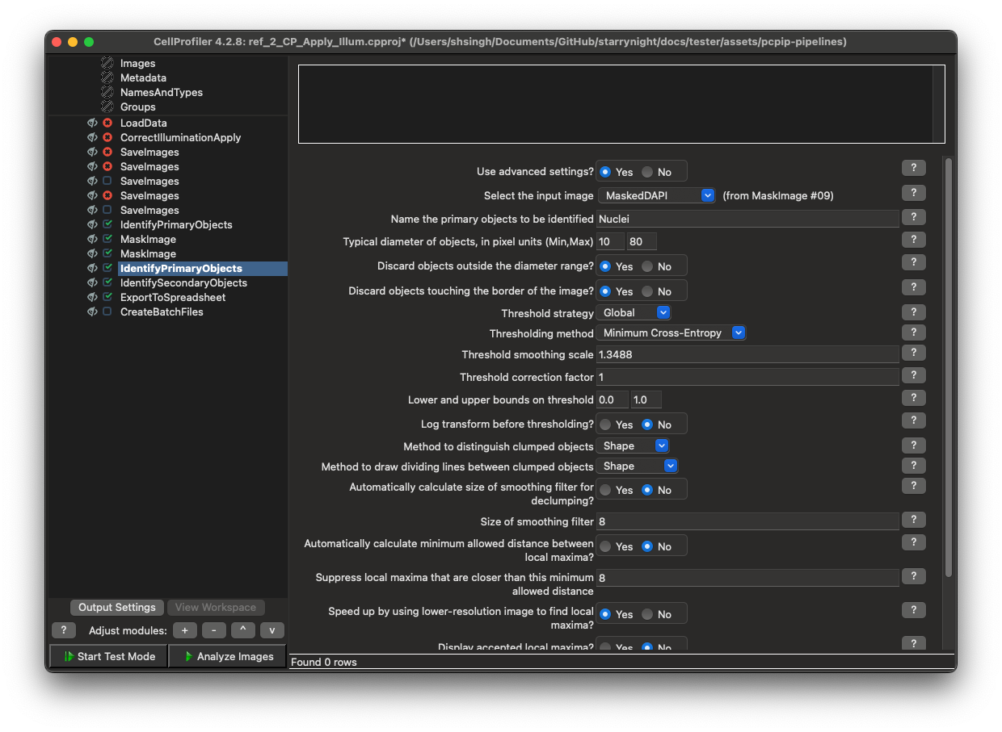Enable the CreateBatchFiles module checkbox
The height and width of the screenshot is (732, 1002).
[x=107, y=312]
